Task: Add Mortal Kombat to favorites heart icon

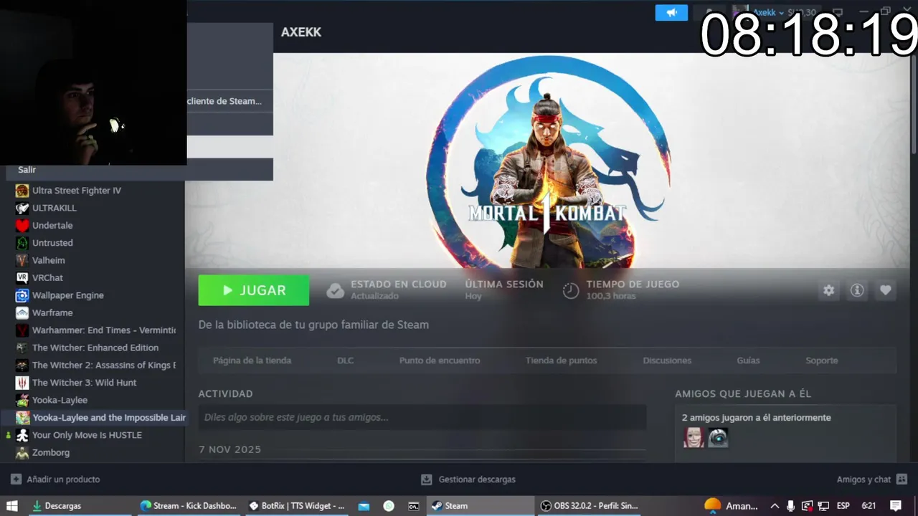Action: click(886, 290)
